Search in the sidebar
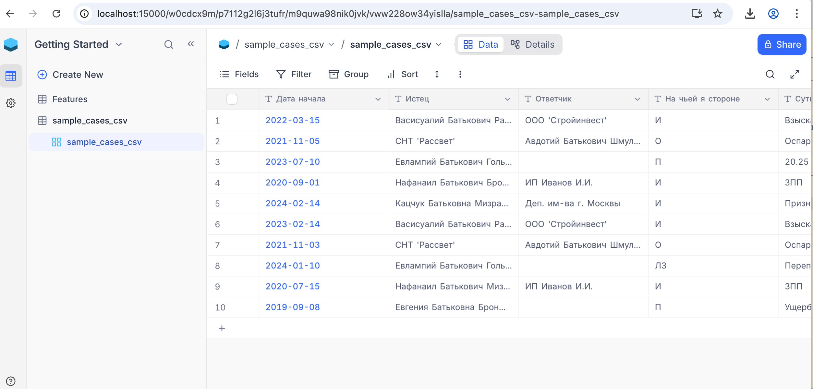 (x=169, y=44)
